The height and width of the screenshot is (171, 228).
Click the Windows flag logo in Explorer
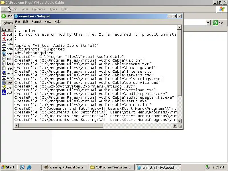[222, 9]
